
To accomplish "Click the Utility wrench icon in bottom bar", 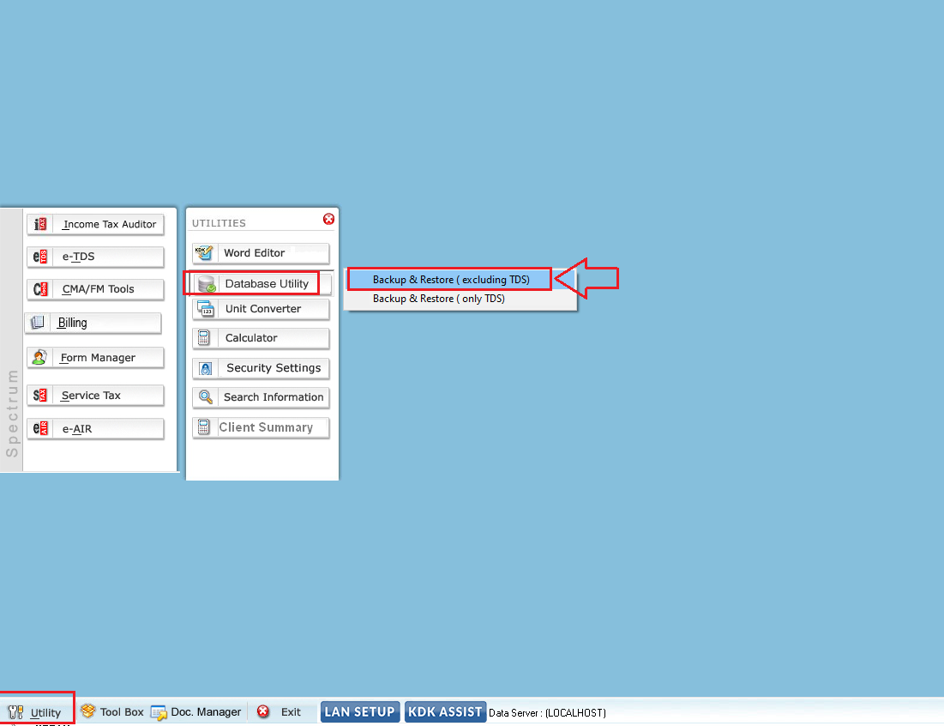I will tap(15, 712).
